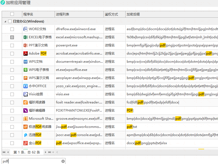Click 进程名 in the Adobe PDF row
The image size is (218, 164).
coord(110,53)
